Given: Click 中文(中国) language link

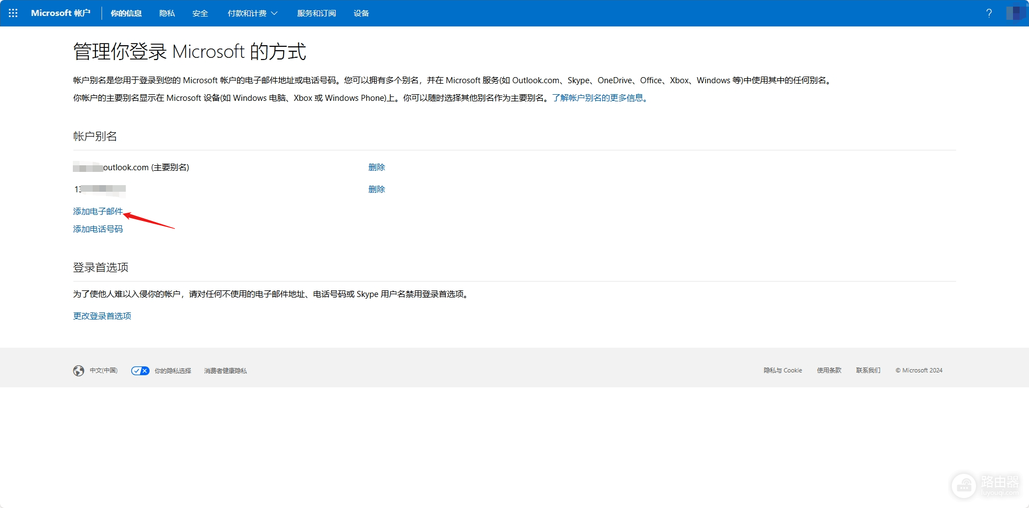Looking at the screenshot, I should (x=104, y=371).
